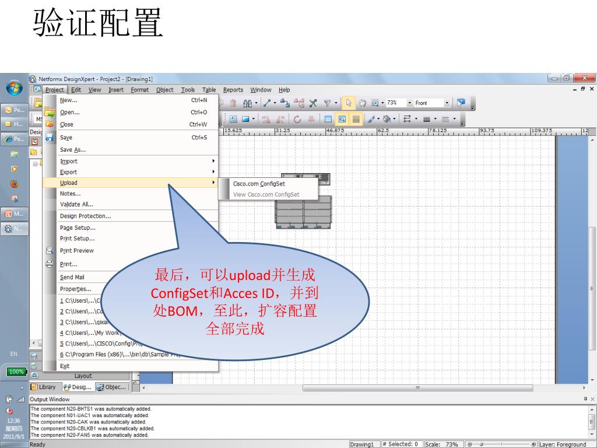Click the line ends arrows icon
The width and height of the screenshot is (597, 448).
coord(407,119)
